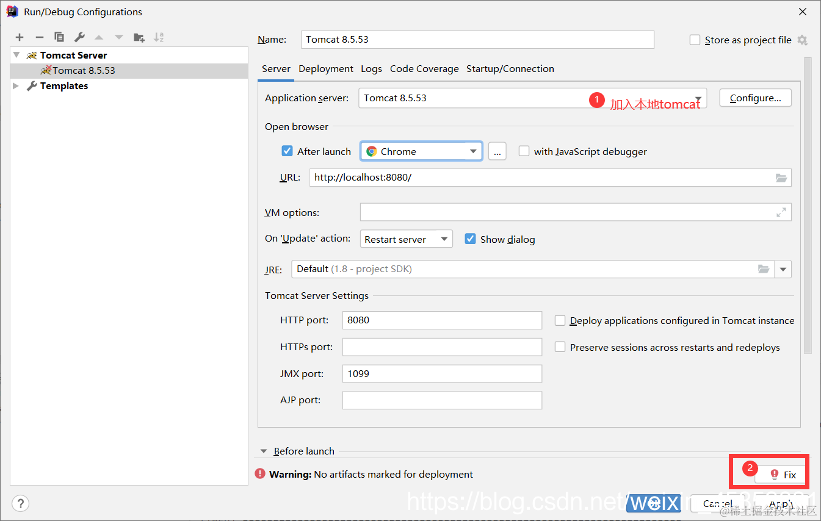Browse JRE path folder icon
This screenshot has height=521, width=821.
tap(764, 268)
